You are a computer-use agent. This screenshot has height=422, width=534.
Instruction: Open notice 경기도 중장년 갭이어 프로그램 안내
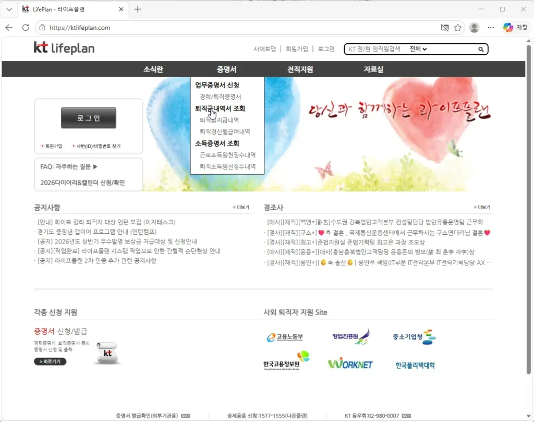coord(96,232)
